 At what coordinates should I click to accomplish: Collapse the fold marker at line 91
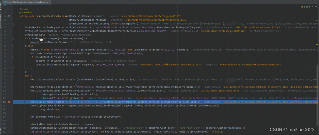[x=13, y=57]
